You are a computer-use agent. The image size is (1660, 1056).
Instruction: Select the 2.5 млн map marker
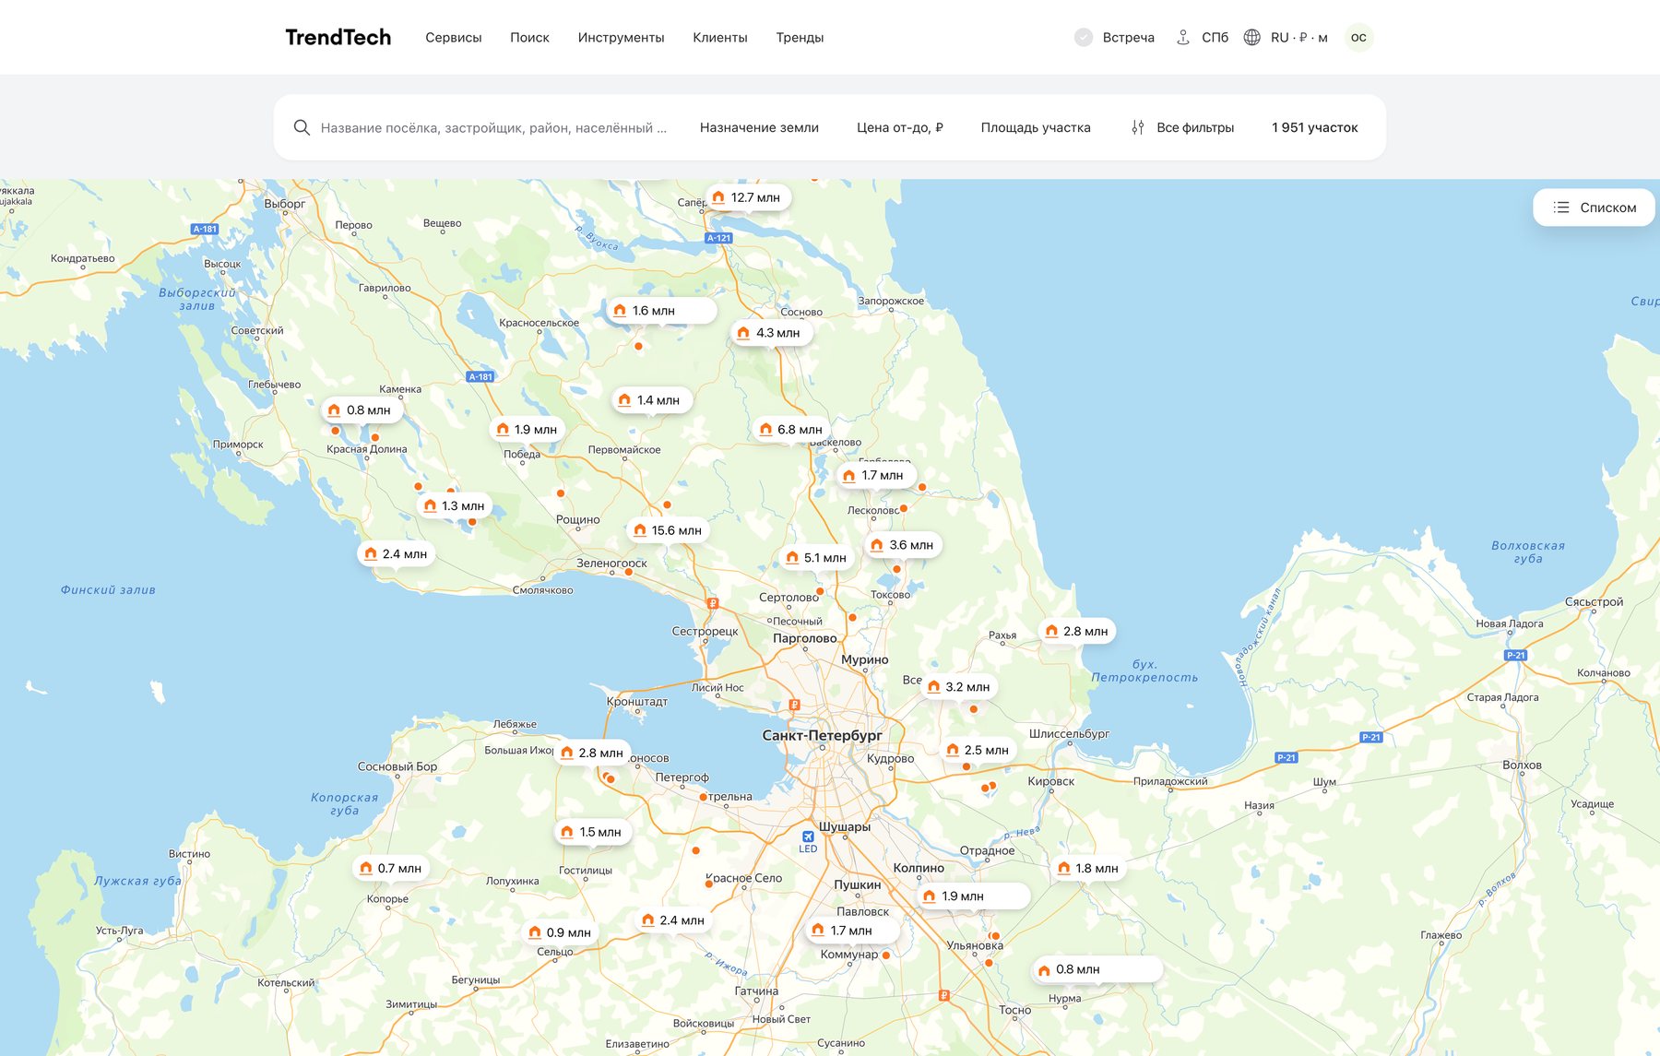click(978, 751)
